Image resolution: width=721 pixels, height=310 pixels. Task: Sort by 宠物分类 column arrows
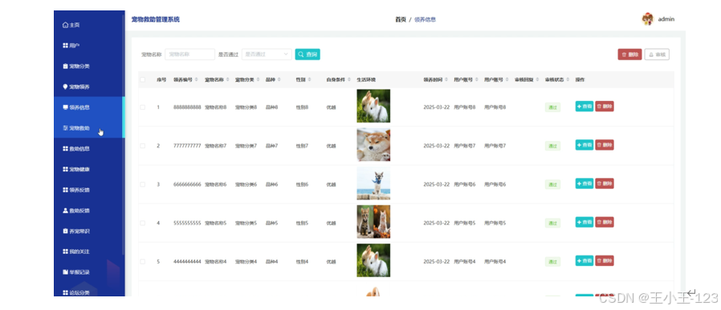258,80
